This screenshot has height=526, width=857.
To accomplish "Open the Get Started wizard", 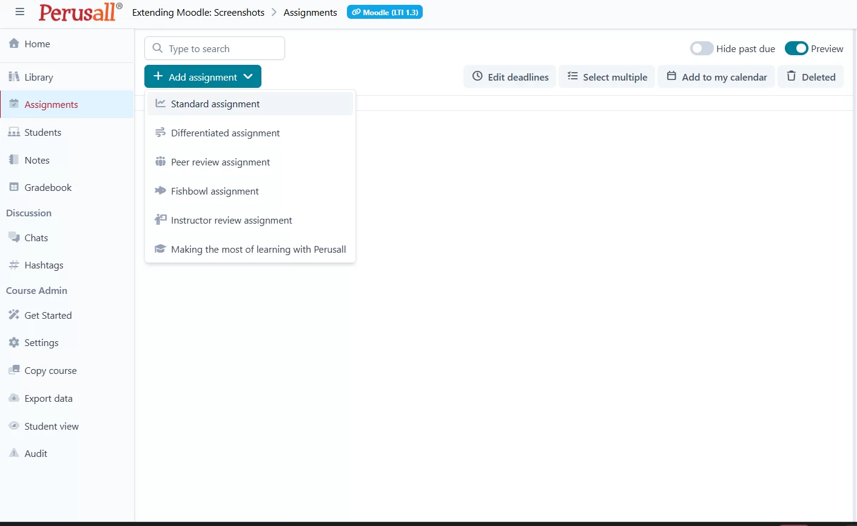I will 47,316.
